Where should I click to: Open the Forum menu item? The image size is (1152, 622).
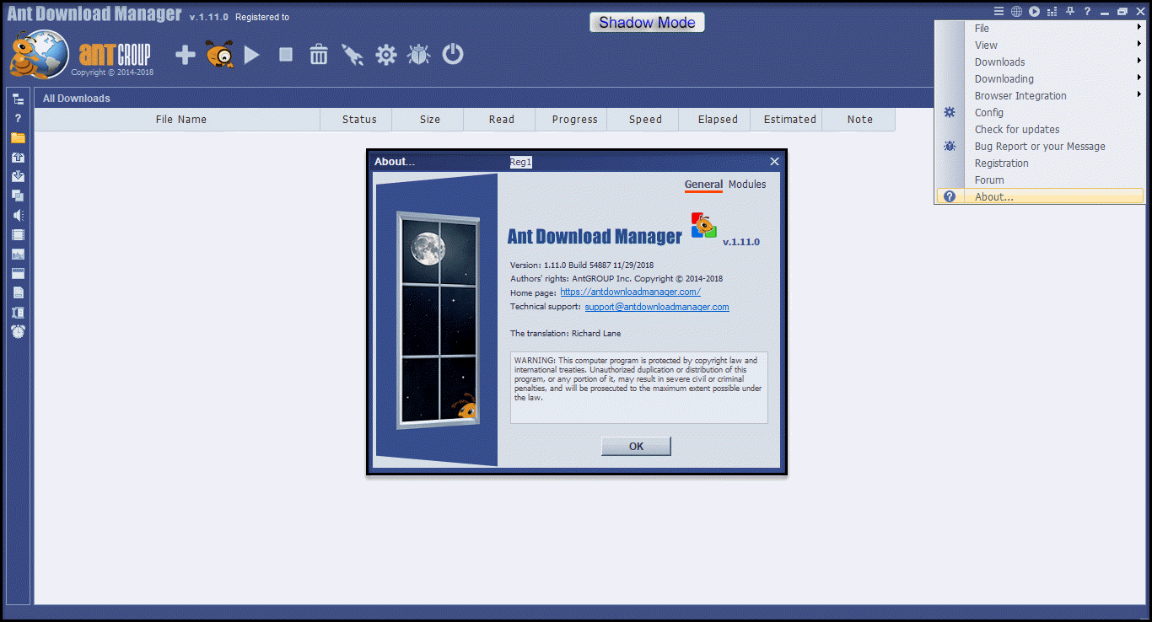point(1039,180)
